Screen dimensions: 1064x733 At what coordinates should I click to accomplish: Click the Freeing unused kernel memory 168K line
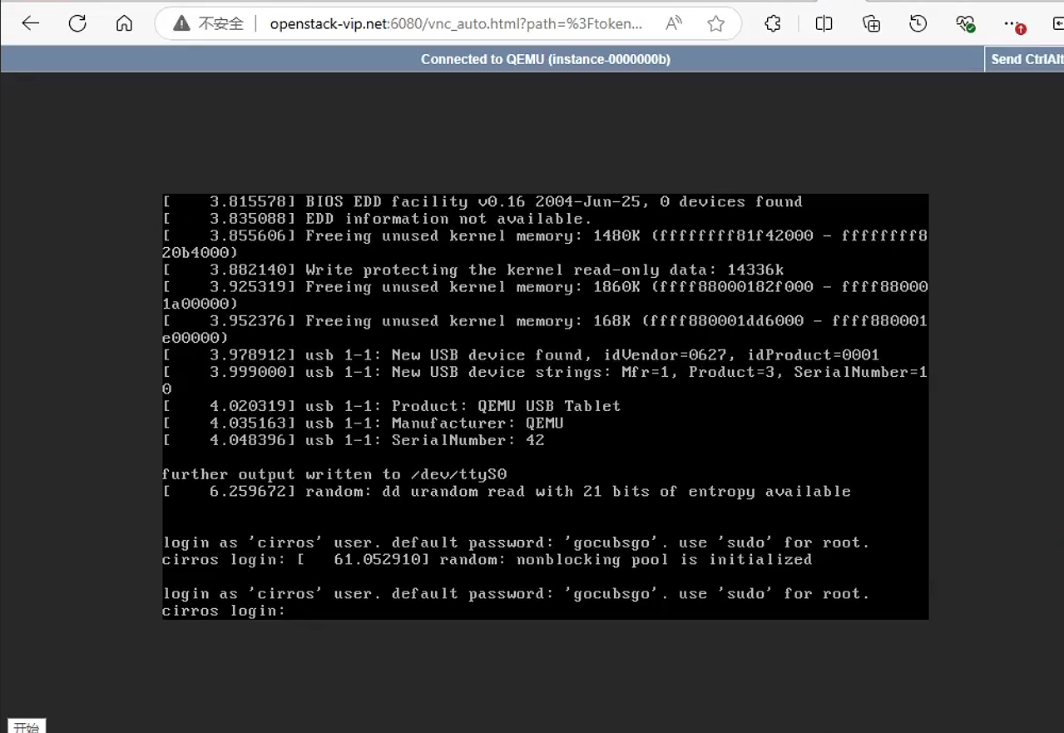click(x=545, y=329)
